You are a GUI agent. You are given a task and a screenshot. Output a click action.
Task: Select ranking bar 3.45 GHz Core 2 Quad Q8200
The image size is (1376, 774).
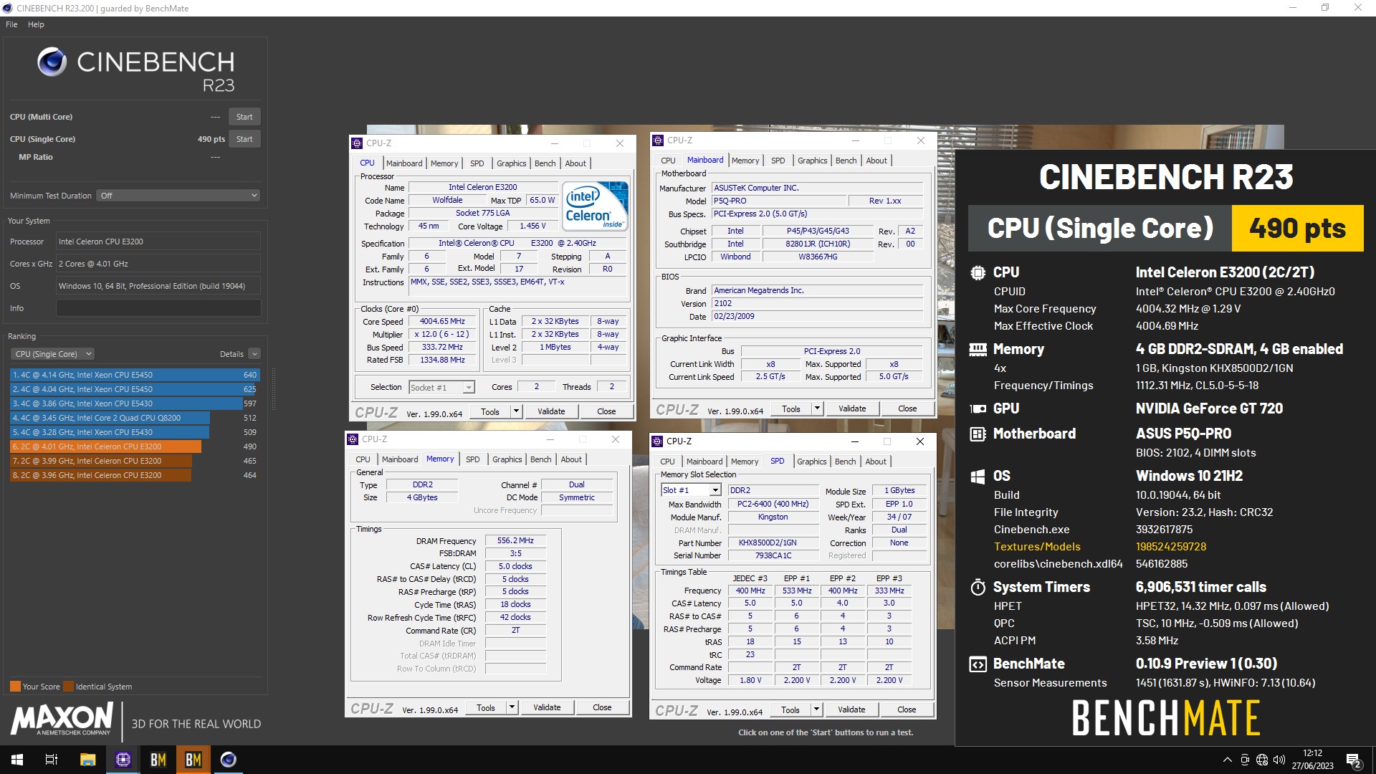135,418
